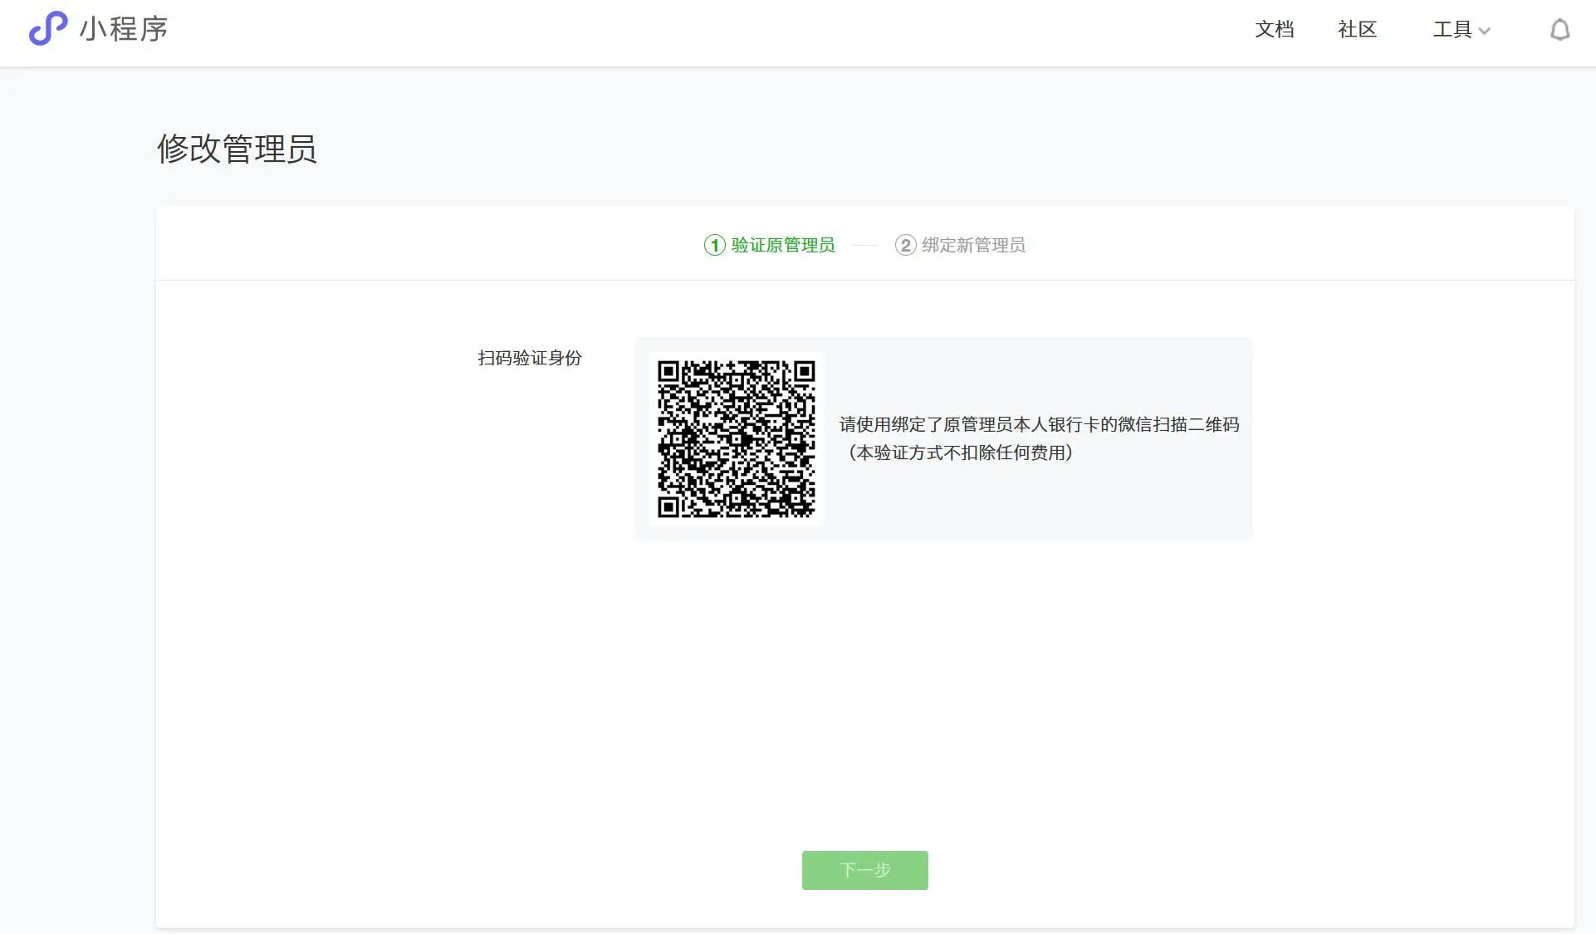Open the notification bell
Screen dimensions: 1596x934
tap(1559, 31)
